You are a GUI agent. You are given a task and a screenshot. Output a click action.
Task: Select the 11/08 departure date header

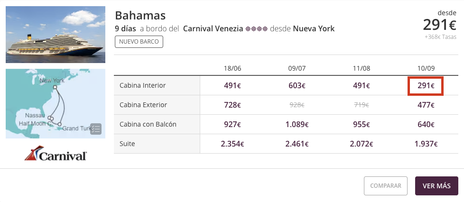pos(362,68)
